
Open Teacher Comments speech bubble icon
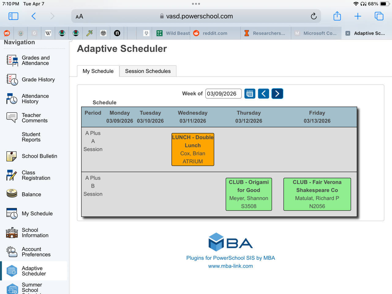[12, 118]
